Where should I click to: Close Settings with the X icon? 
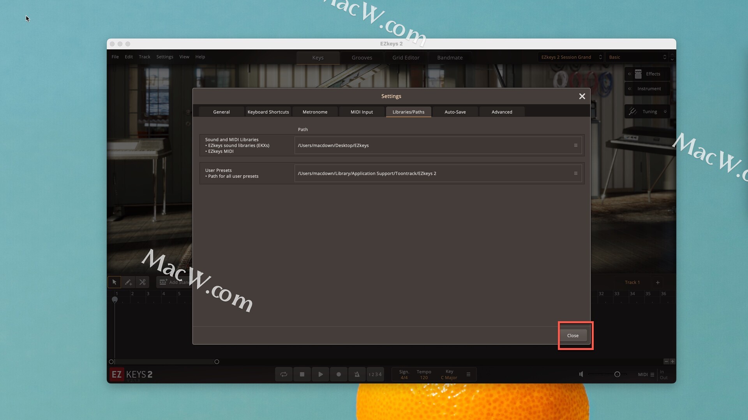point(582,96)
